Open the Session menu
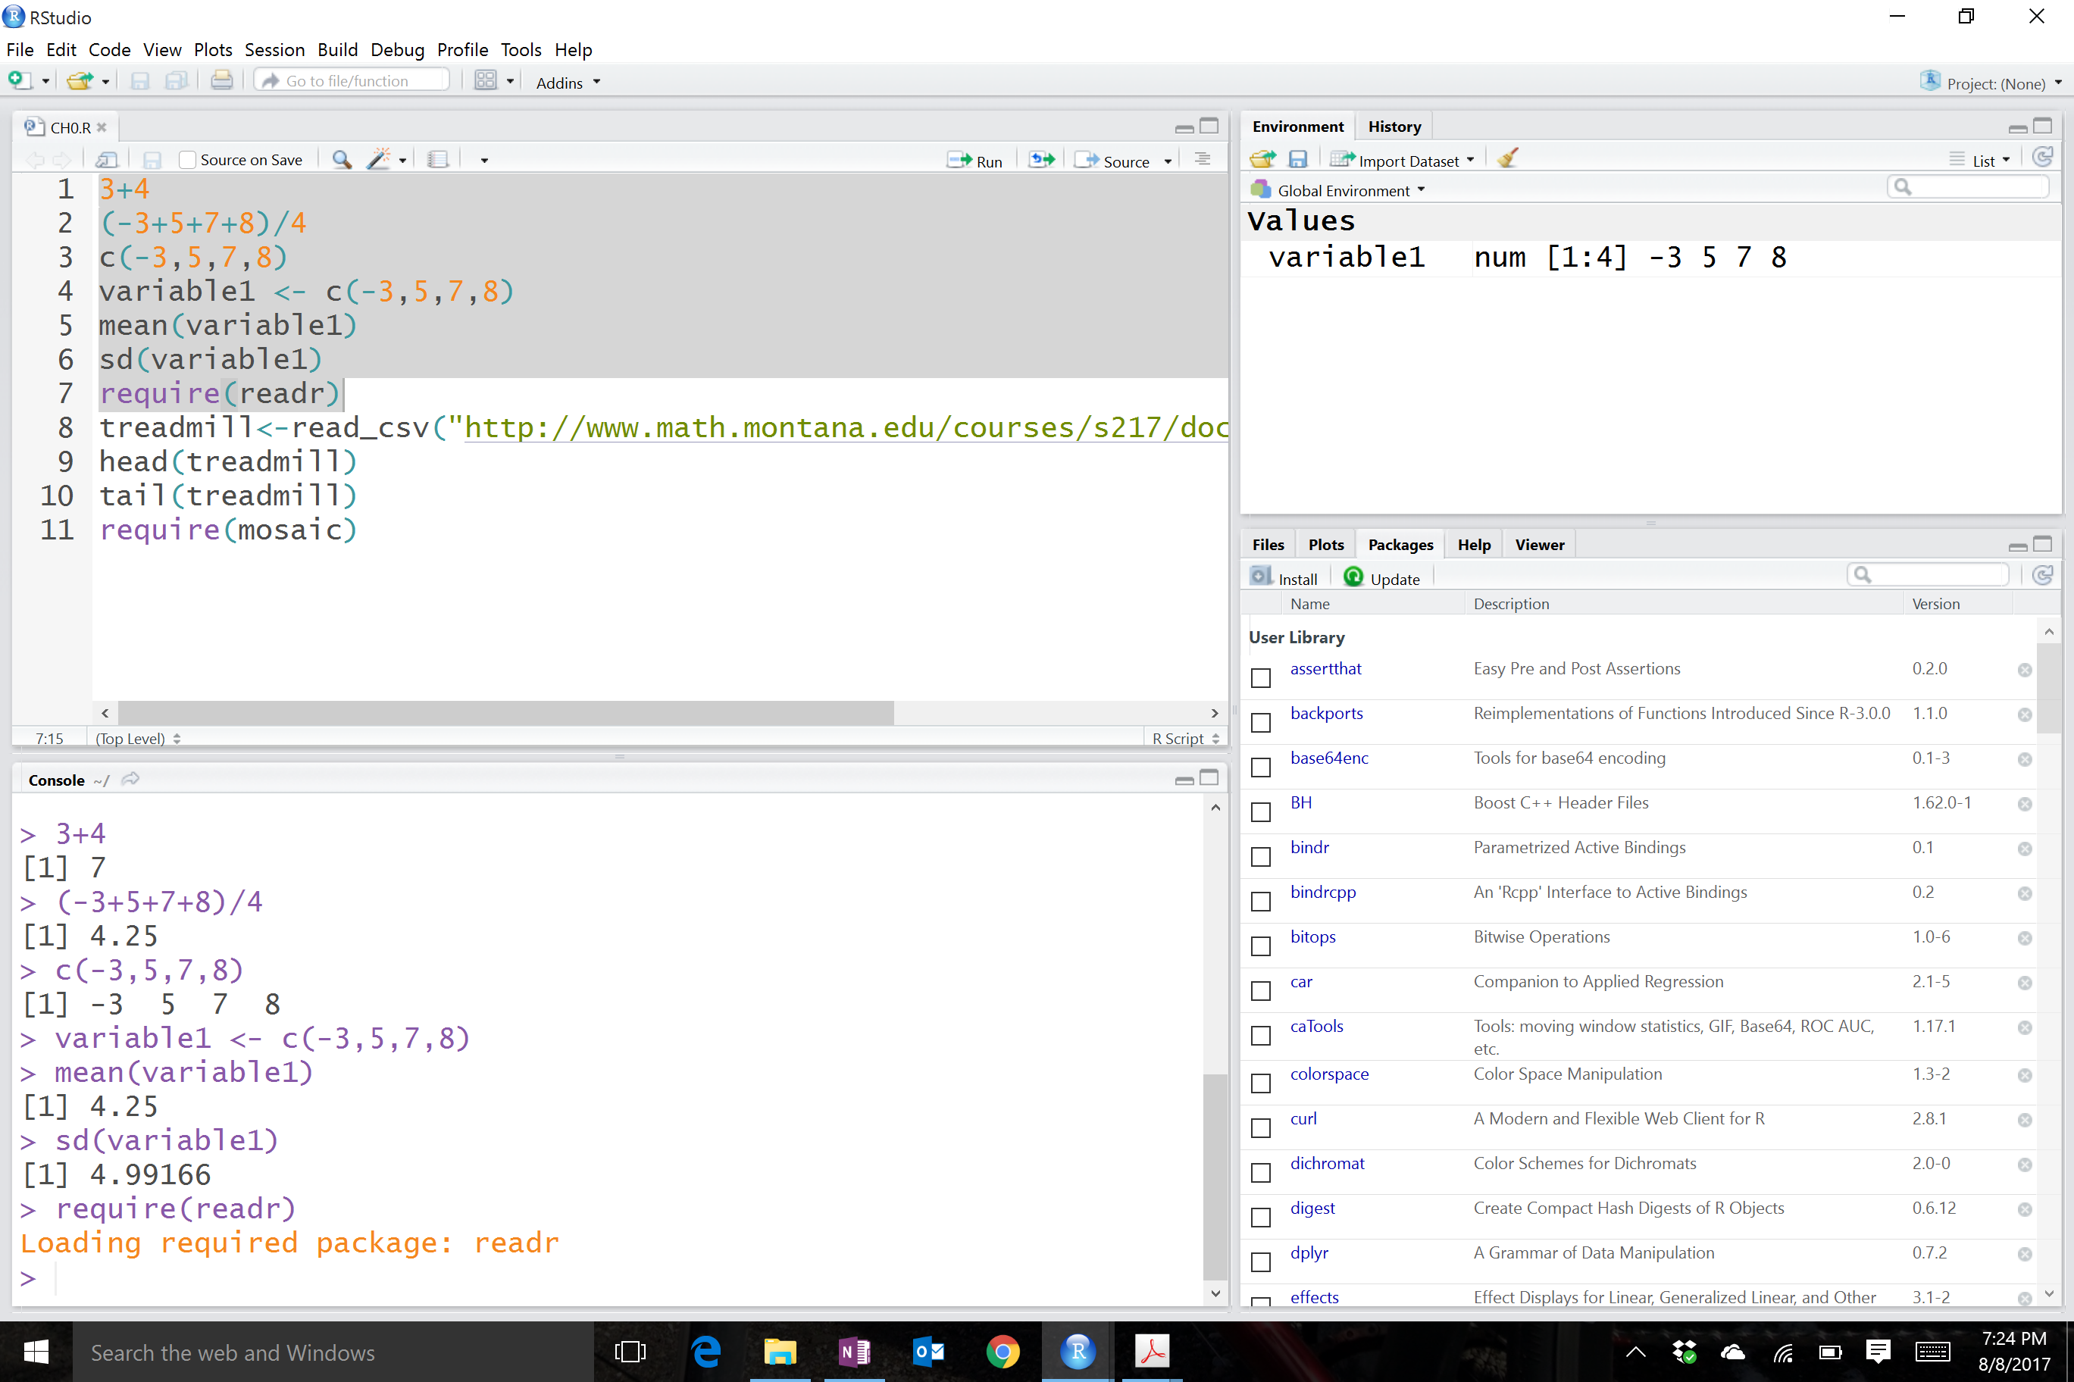 pyautogui.click(x=274, y=50)
